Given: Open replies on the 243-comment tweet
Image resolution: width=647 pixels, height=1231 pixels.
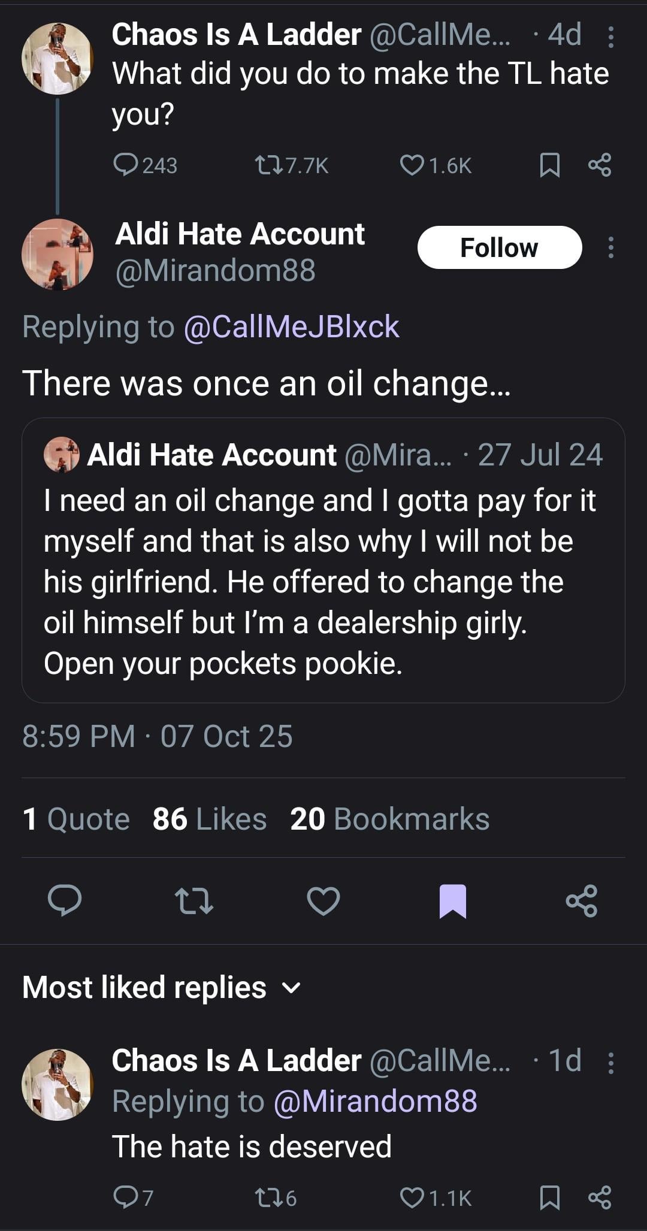Looking at the screenshot, I should point(126,165).
